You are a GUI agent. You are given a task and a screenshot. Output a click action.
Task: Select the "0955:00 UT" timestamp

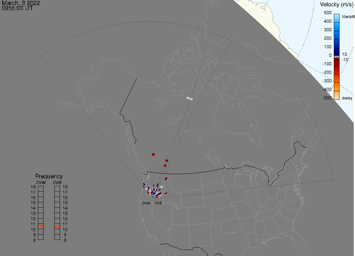[17, 8]
